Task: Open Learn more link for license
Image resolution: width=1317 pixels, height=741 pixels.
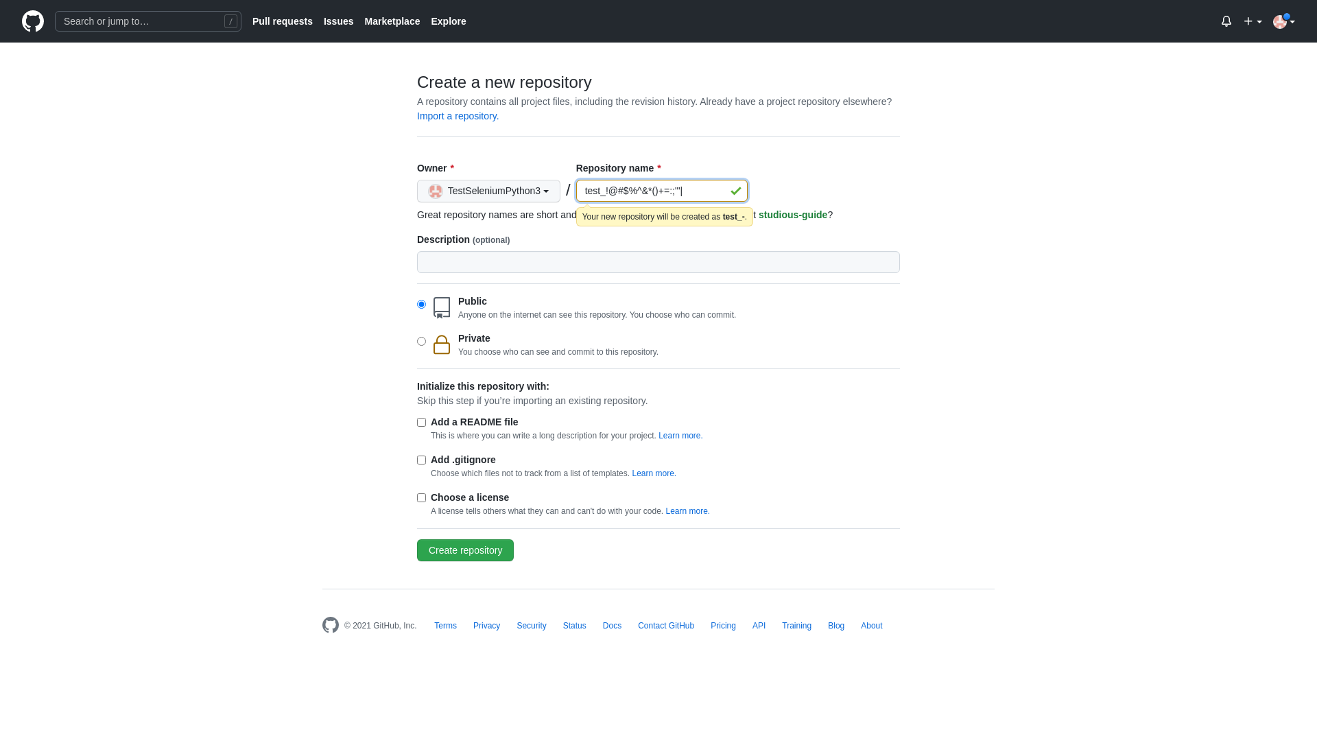Action: point(687,511)
